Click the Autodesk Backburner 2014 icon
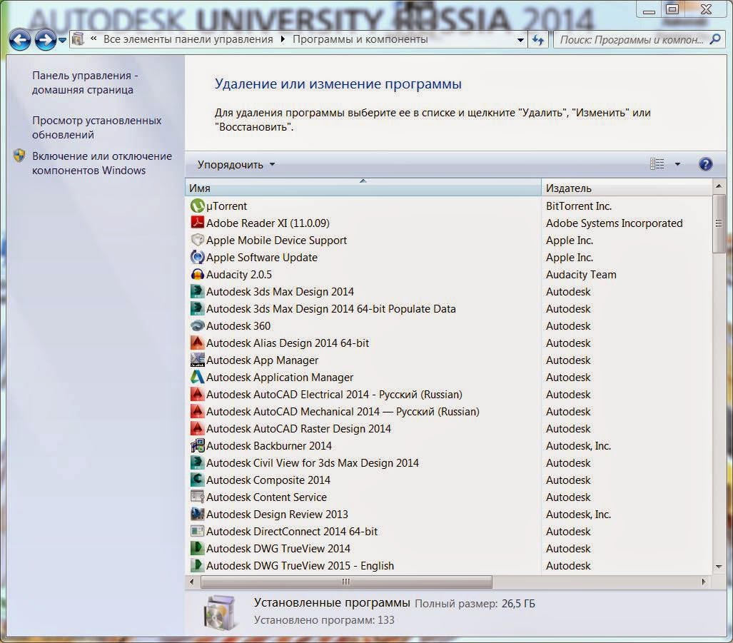 [197, 446]
